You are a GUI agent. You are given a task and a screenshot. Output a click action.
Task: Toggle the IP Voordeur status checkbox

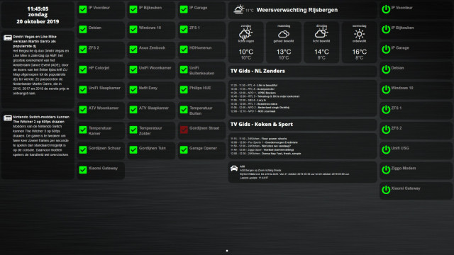83,9
